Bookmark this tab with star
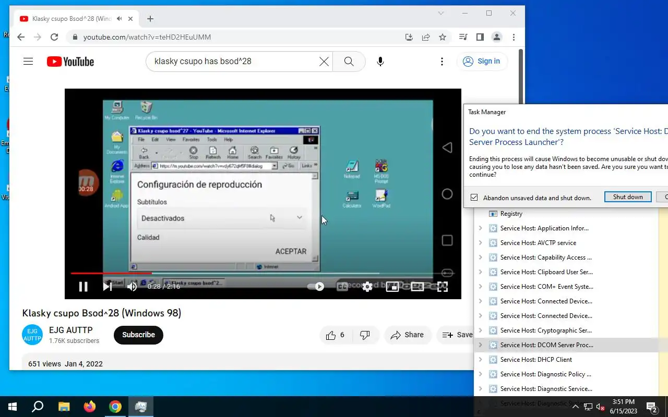 (x=443, y=37)
